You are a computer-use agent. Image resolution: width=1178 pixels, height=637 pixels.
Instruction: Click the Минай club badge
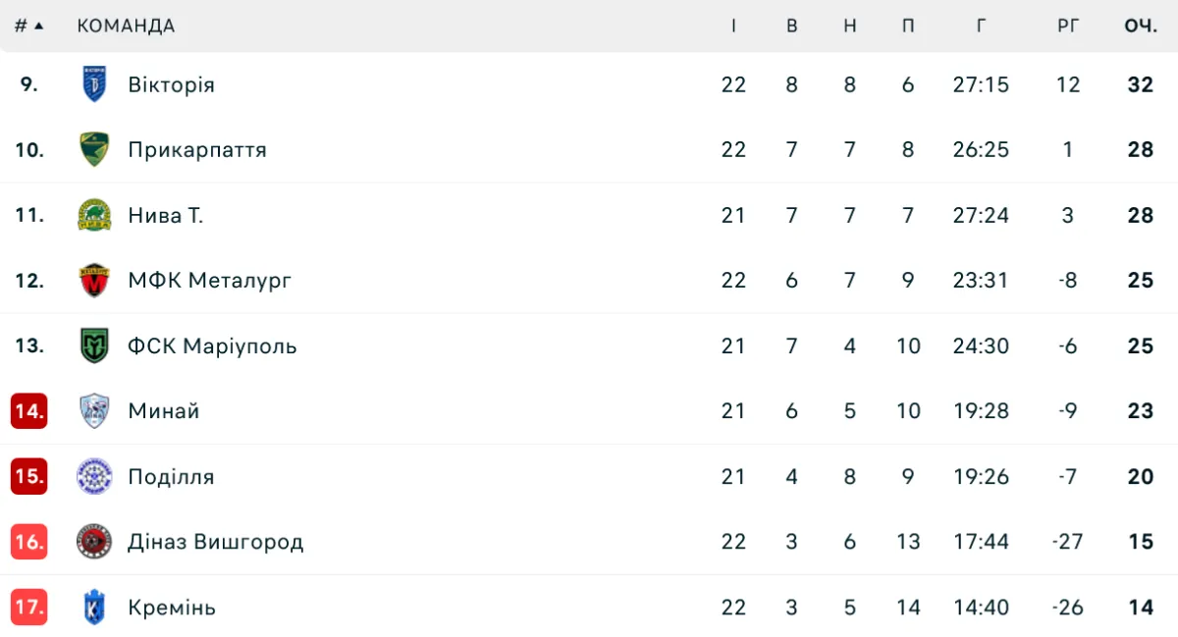94,411
